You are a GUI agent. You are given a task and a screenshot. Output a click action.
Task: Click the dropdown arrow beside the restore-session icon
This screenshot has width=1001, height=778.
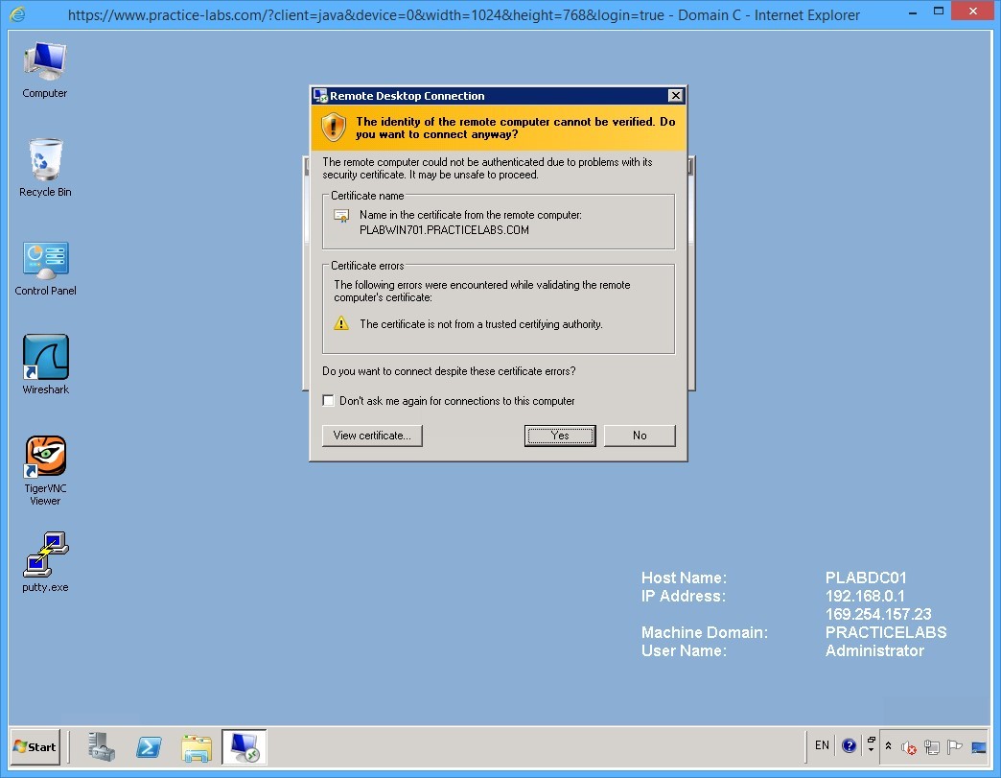(x=871, y=752)
